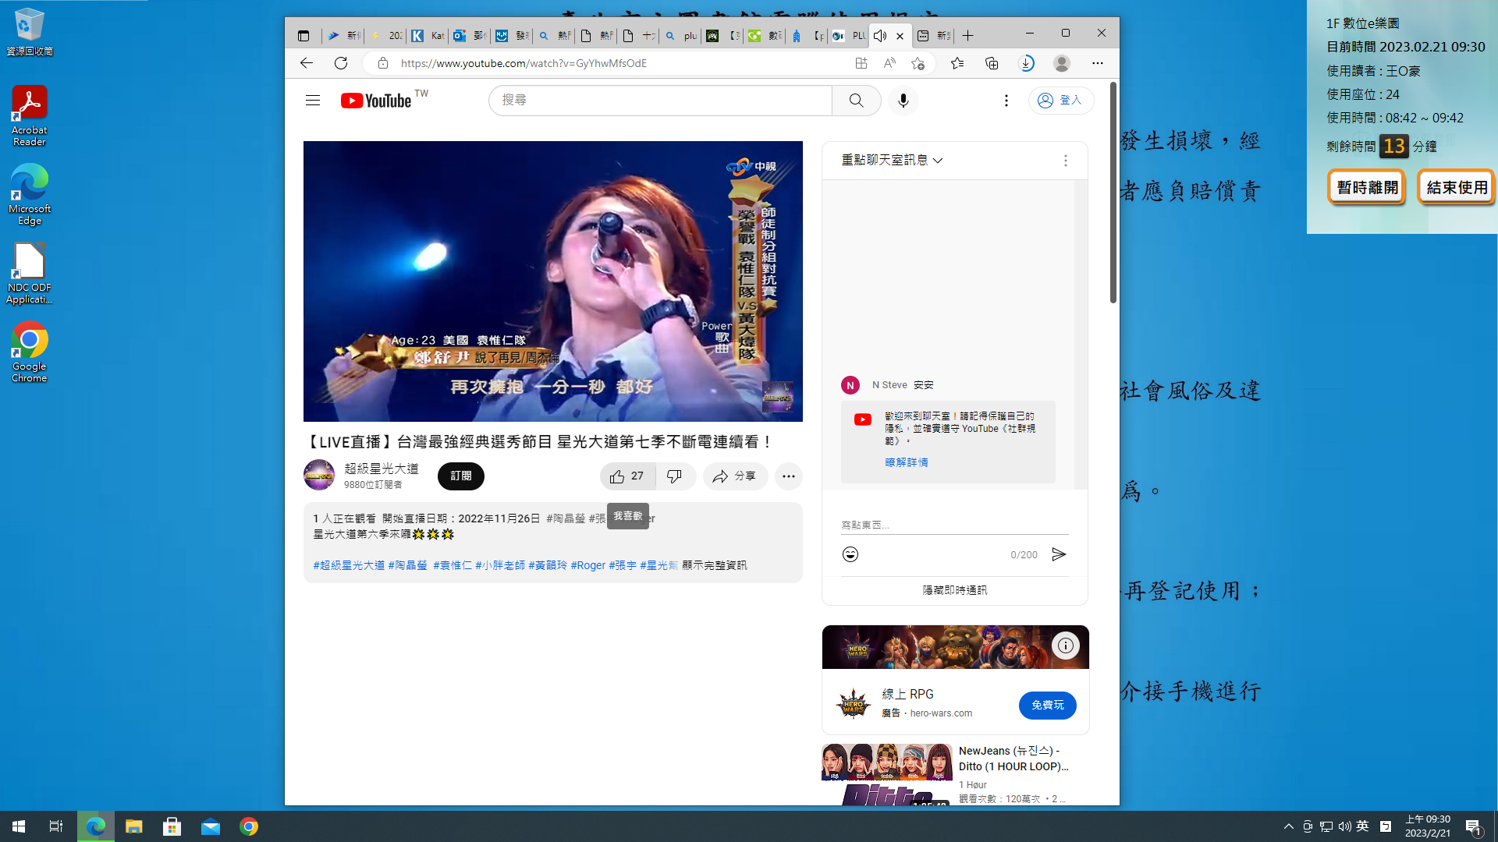This screenshot has height=842, width=1498.
Task: Click hashtag #小胖老師 in description
Action: tap(500, 565)
